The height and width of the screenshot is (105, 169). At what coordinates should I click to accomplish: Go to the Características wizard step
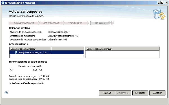[76, 23]
